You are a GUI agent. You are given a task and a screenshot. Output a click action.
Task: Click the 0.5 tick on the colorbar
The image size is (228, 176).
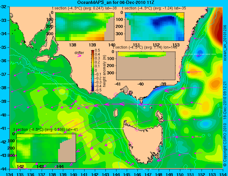coord(97,50)
